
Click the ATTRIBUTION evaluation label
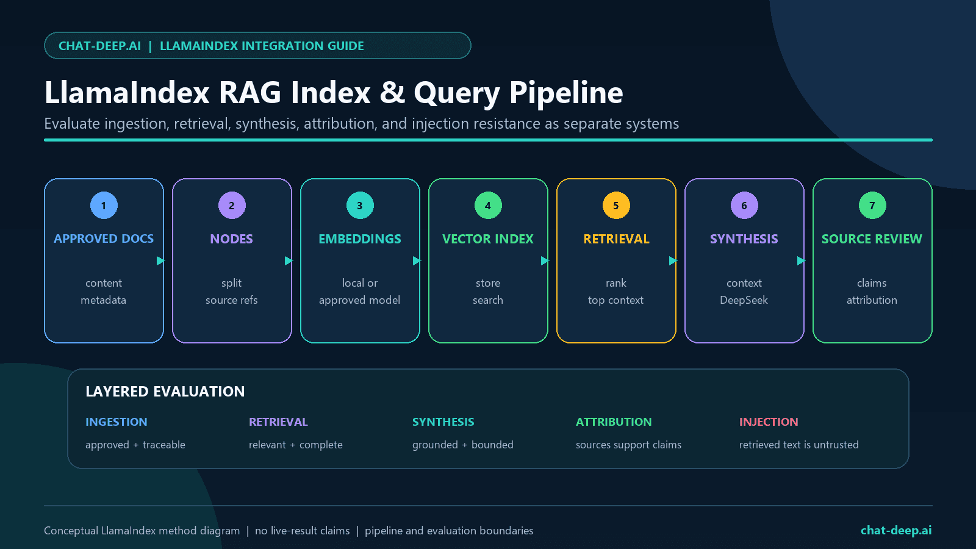click(614, 422)
